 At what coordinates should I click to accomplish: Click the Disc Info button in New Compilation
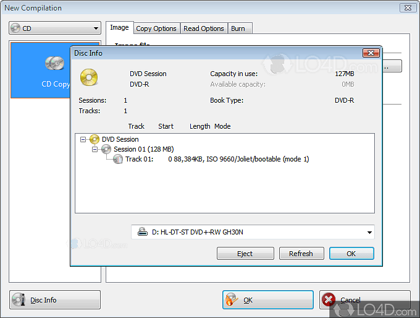[55, 300]
